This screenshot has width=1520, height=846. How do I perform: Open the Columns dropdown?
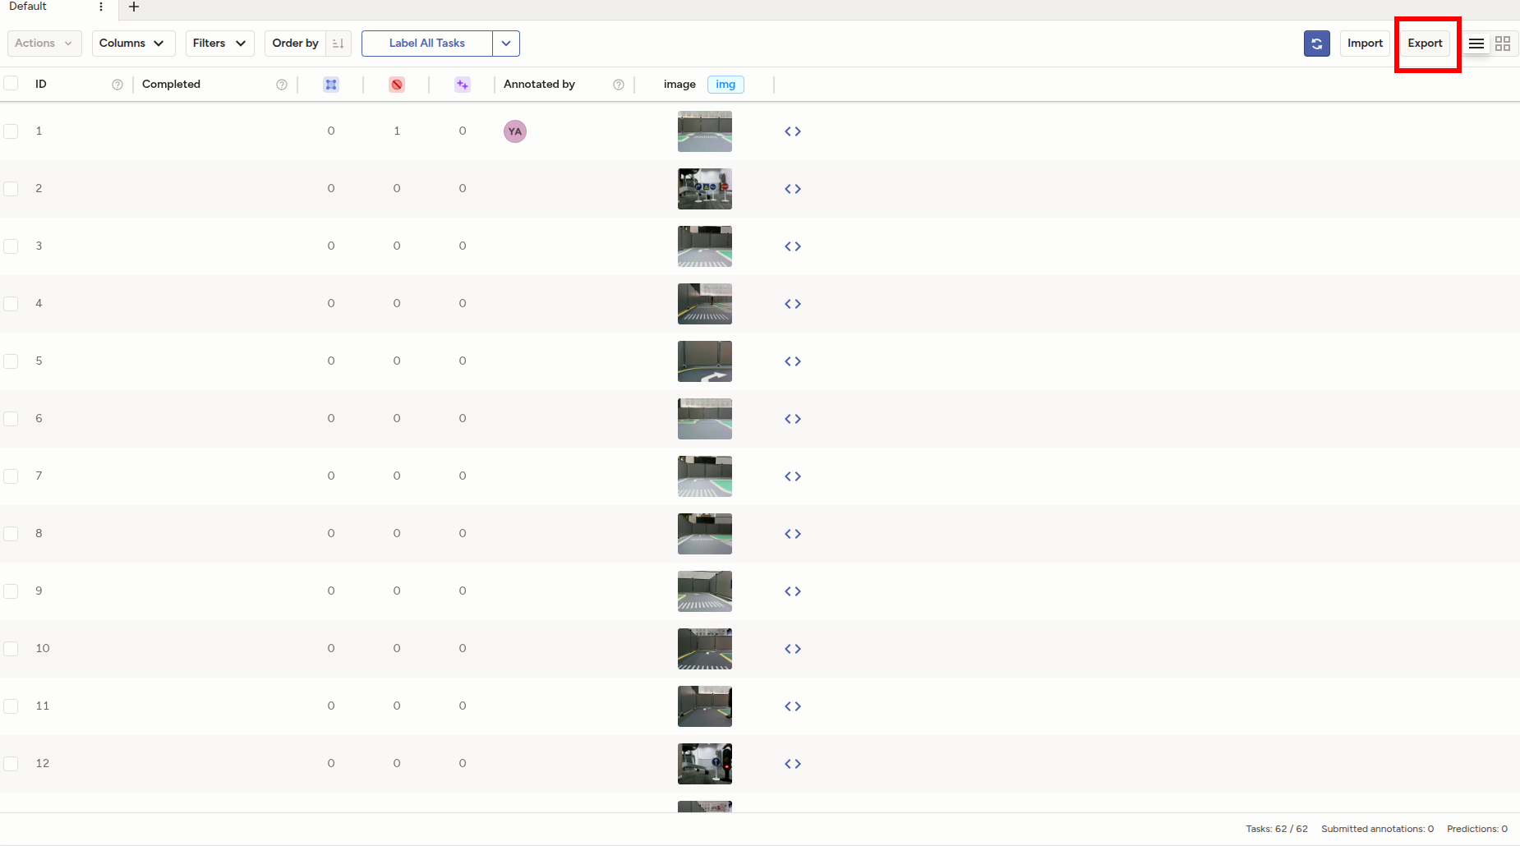click(x=133, y=44)
